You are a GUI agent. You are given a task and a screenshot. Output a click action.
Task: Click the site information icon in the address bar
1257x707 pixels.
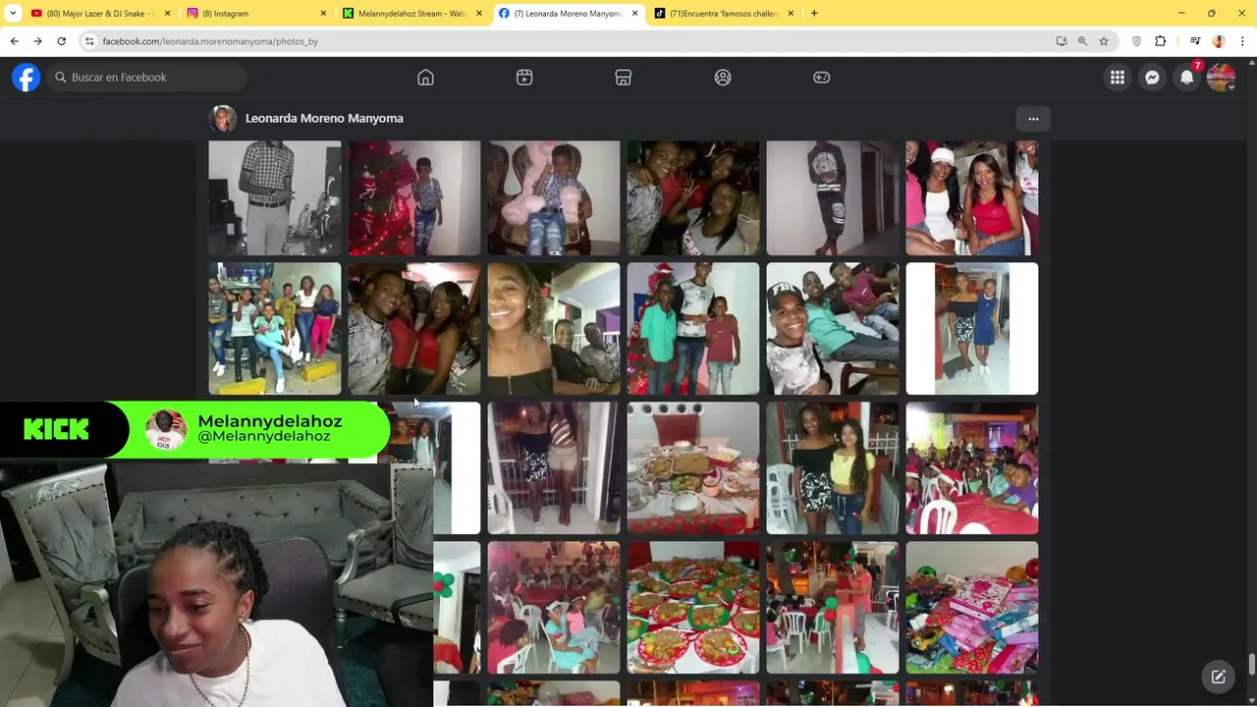[x=89, y=41]
